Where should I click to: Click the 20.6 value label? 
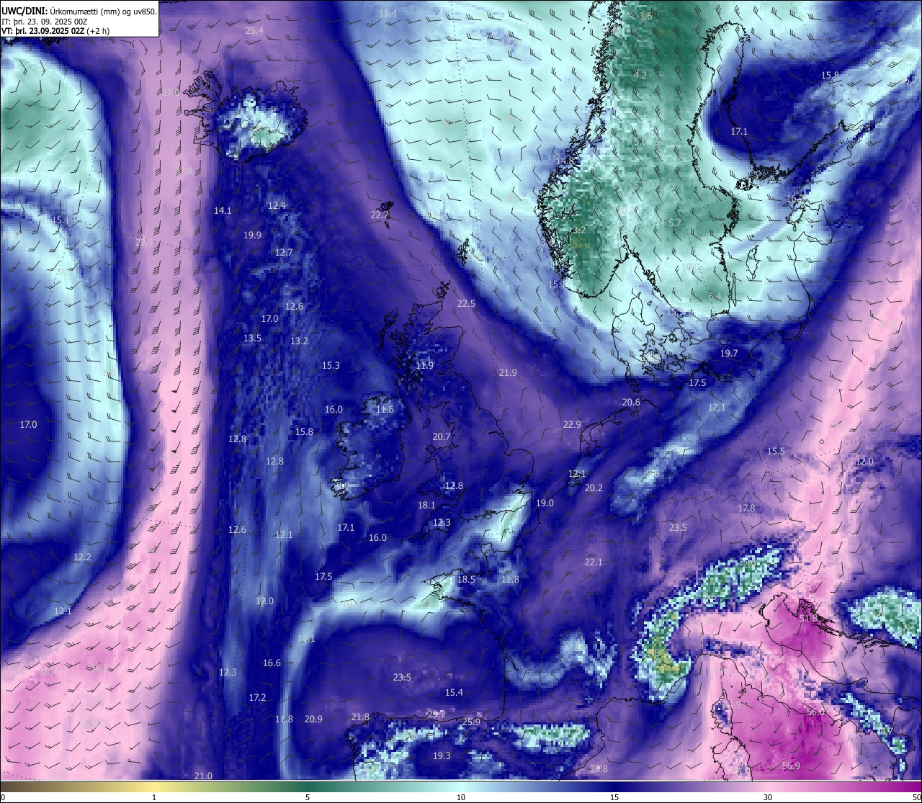point(631,402)
